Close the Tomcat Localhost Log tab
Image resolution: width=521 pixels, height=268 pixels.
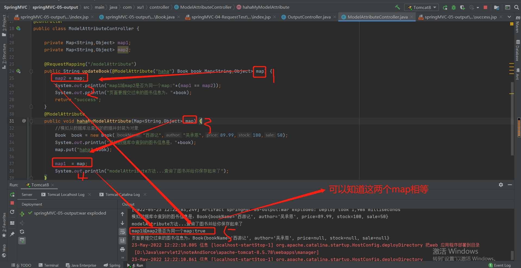pos(90,194)
